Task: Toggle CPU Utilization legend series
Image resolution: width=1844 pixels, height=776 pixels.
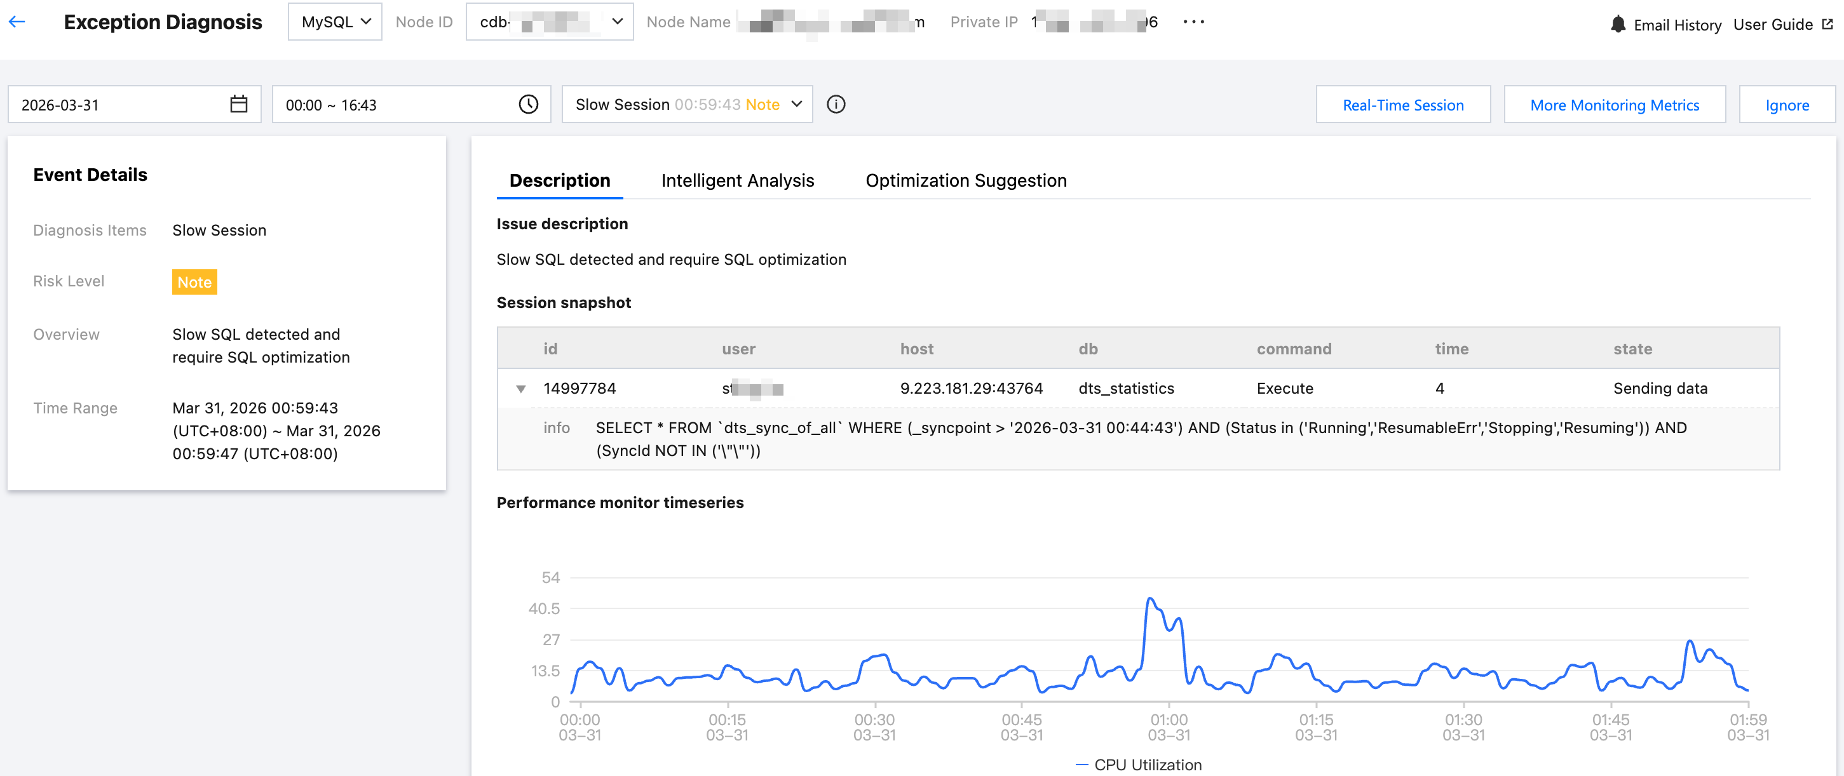Action: (x=1138, y=764)
